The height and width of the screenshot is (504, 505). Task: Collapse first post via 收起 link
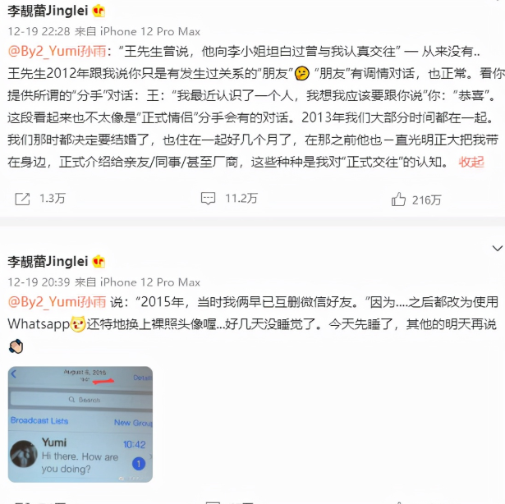[x=471, y=162]
